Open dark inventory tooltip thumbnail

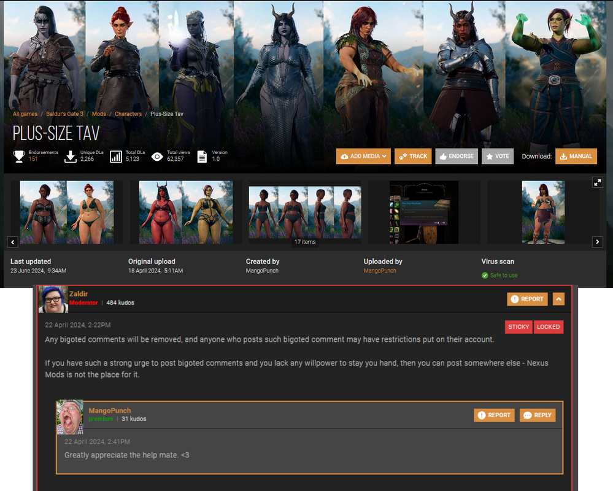pyautogui.click(x=424, y=212)
